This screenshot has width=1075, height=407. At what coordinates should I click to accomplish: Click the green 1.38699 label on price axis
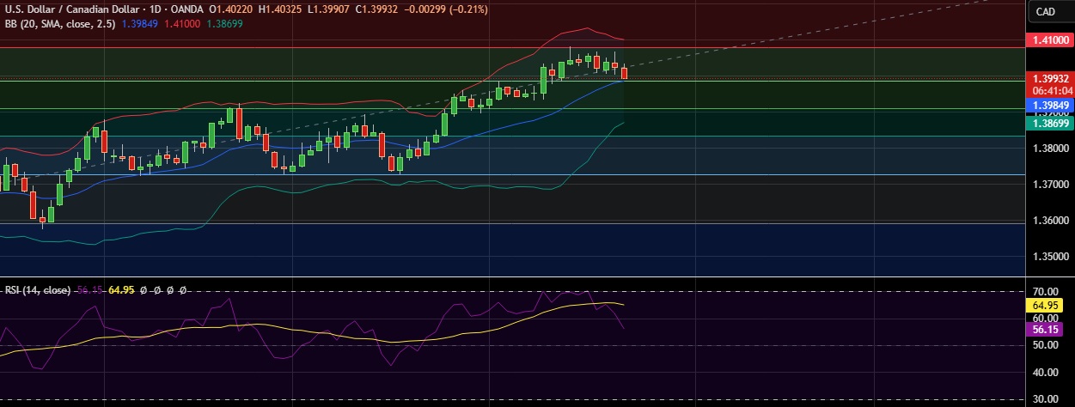pos(1050,124)
